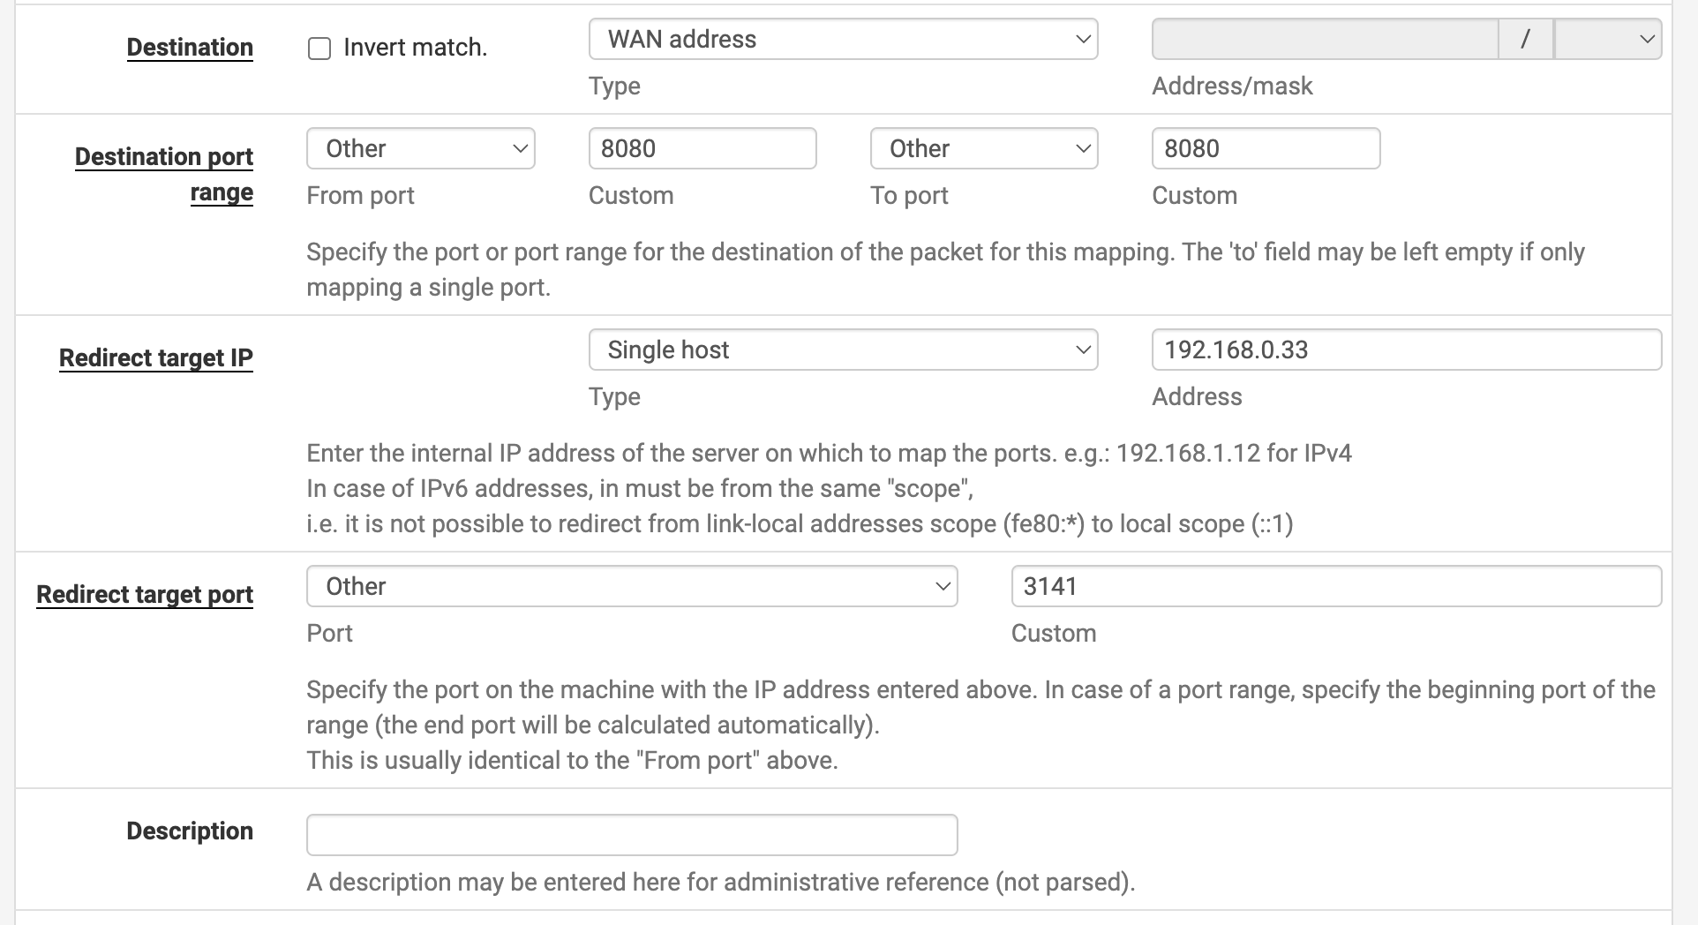The width and height of the screenshot is (1698, 925).
Task: Click the grayed Address/mask input box
Action: pos(1324,39)
